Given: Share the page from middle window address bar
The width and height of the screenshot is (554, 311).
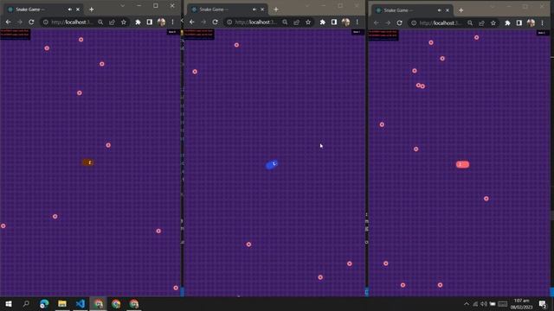Looking at the screenshot, I should tap(296, 22).
